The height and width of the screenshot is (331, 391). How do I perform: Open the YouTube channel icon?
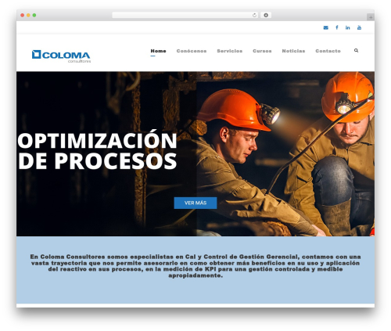(x=359, y=27)
